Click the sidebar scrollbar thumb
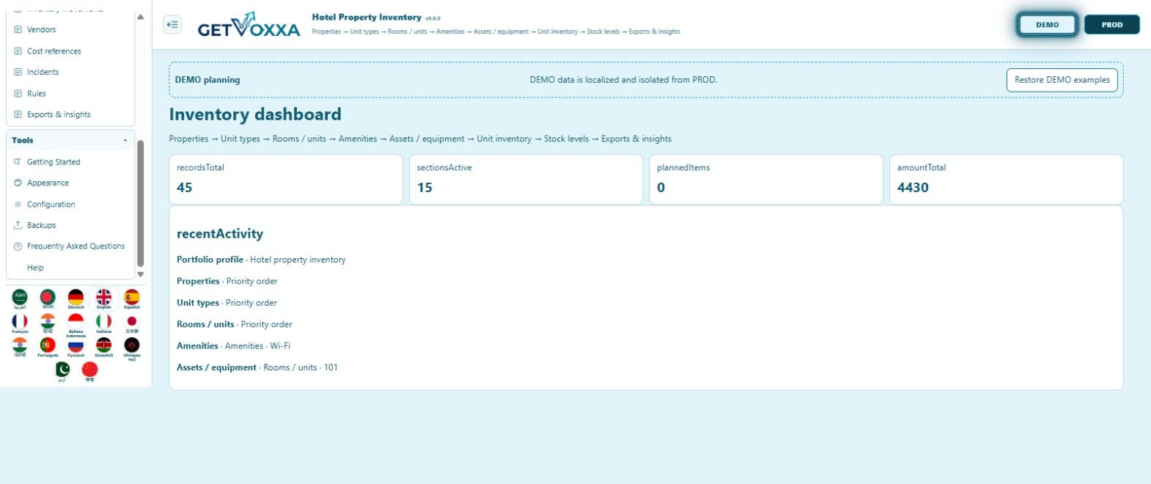 [141, 203]
